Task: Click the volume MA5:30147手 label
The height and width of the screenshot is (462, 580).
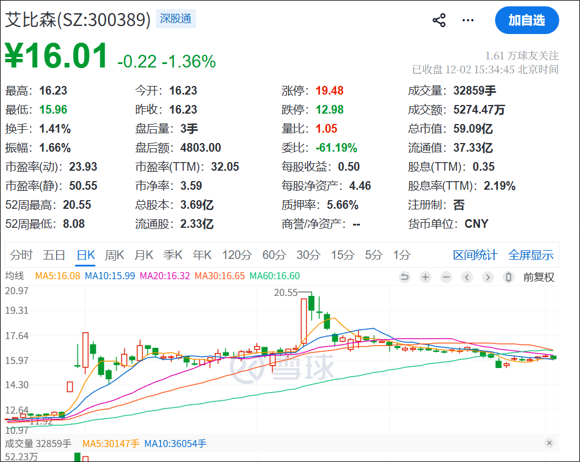Action: (111, 444)
